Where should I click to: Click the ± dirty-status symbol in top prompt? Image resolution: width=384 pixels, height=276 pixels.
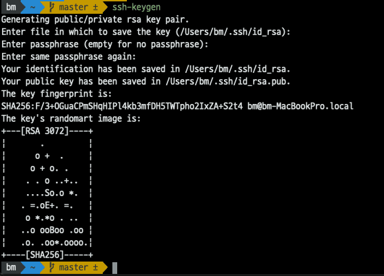click(96, 7)
